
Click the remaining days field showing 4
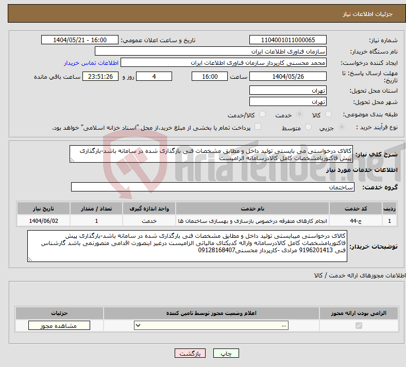point(154,76)
